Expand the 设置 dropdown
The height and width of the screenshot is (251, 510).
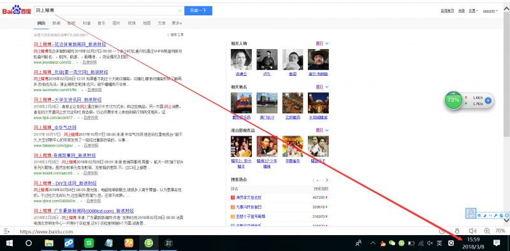473,11
